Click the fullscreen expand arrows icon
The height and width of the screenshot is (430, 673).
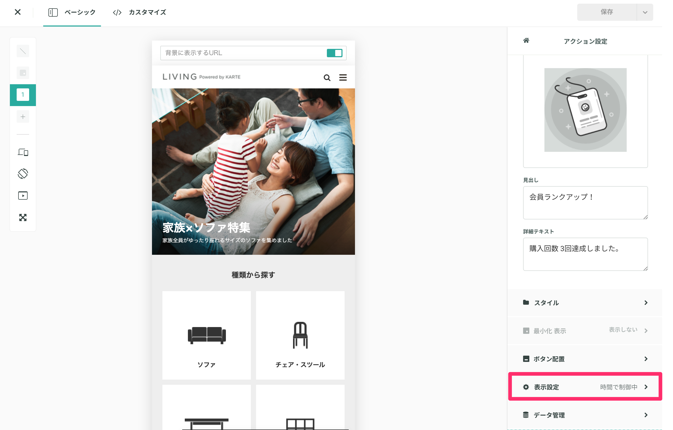[x=23, y=217]
